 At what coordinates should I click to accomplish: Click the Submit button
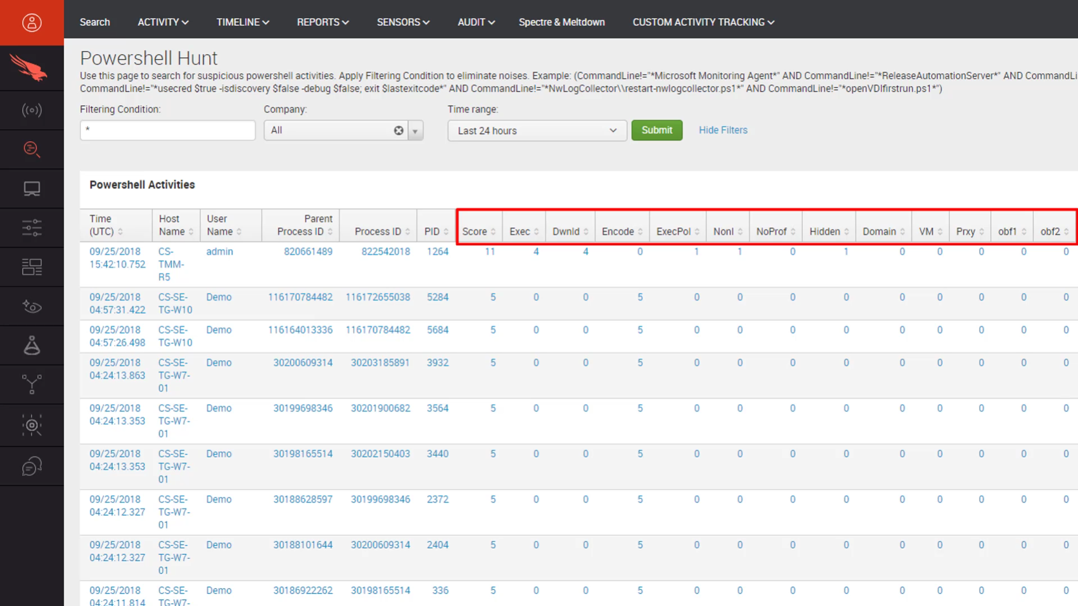656,130
